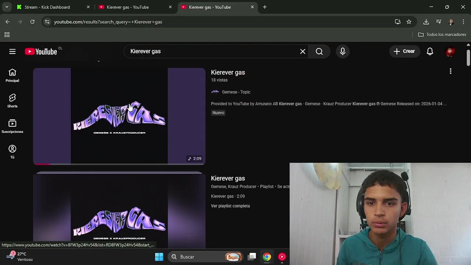The width and height of the screenshot is (471, 265).
Task: Open Chrome from the taskbar
Action: (267, 257)
